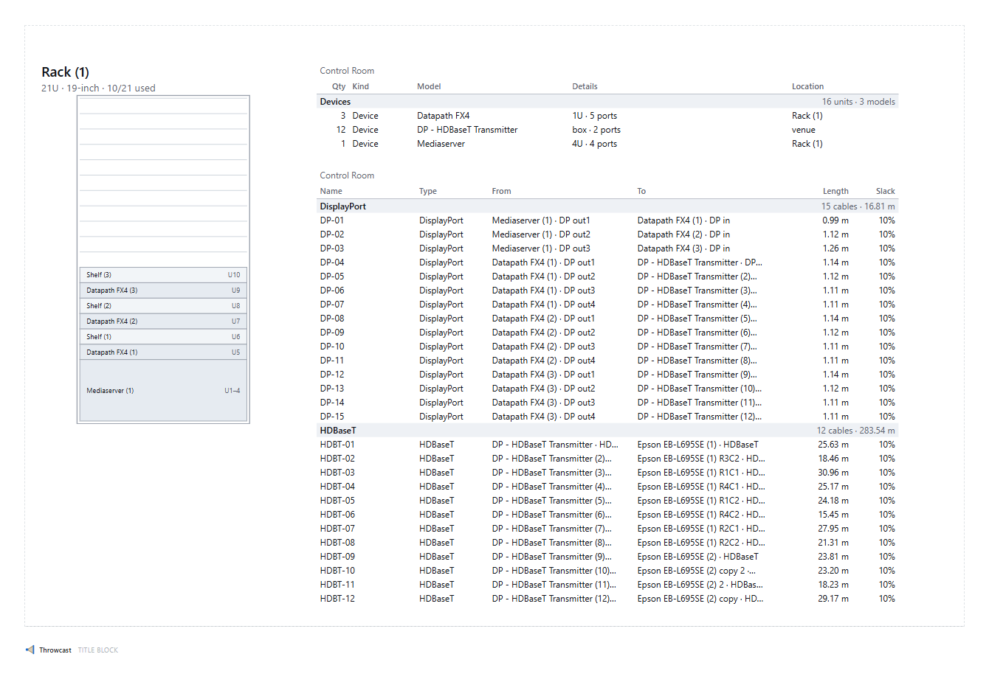The width and height of the screenshot is (989, 699).
Task: Click the TITLE BLOCK label
Action: click(x=98, y=650)
